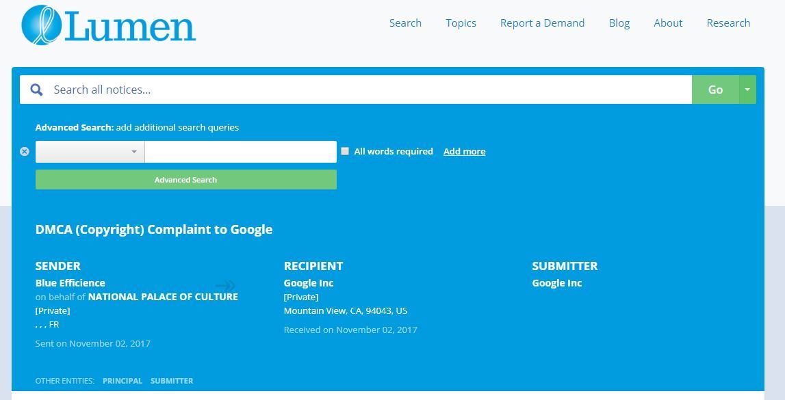Open NATIONAL PALACE OF CULTURE link

163,297
